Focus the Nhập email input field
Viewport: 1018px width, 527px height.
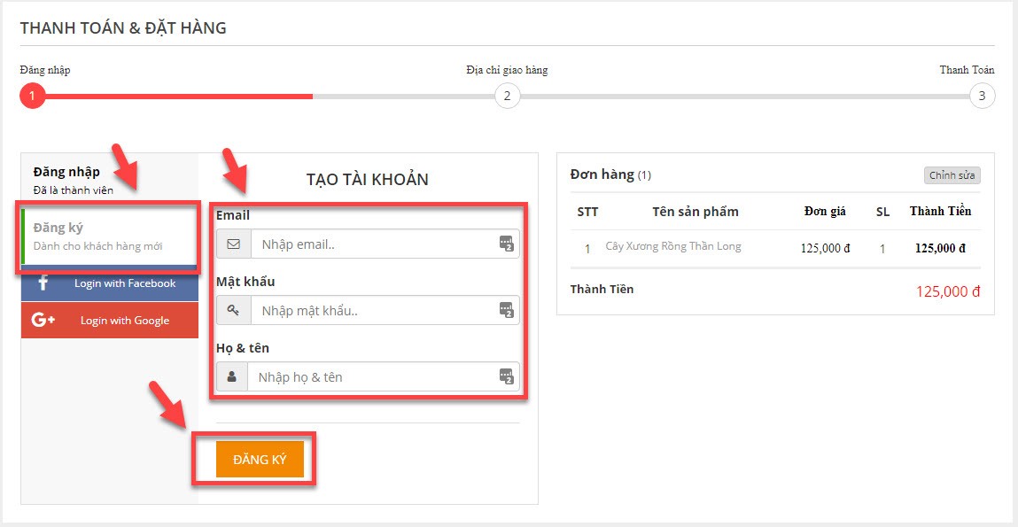(x=385, y=244)
